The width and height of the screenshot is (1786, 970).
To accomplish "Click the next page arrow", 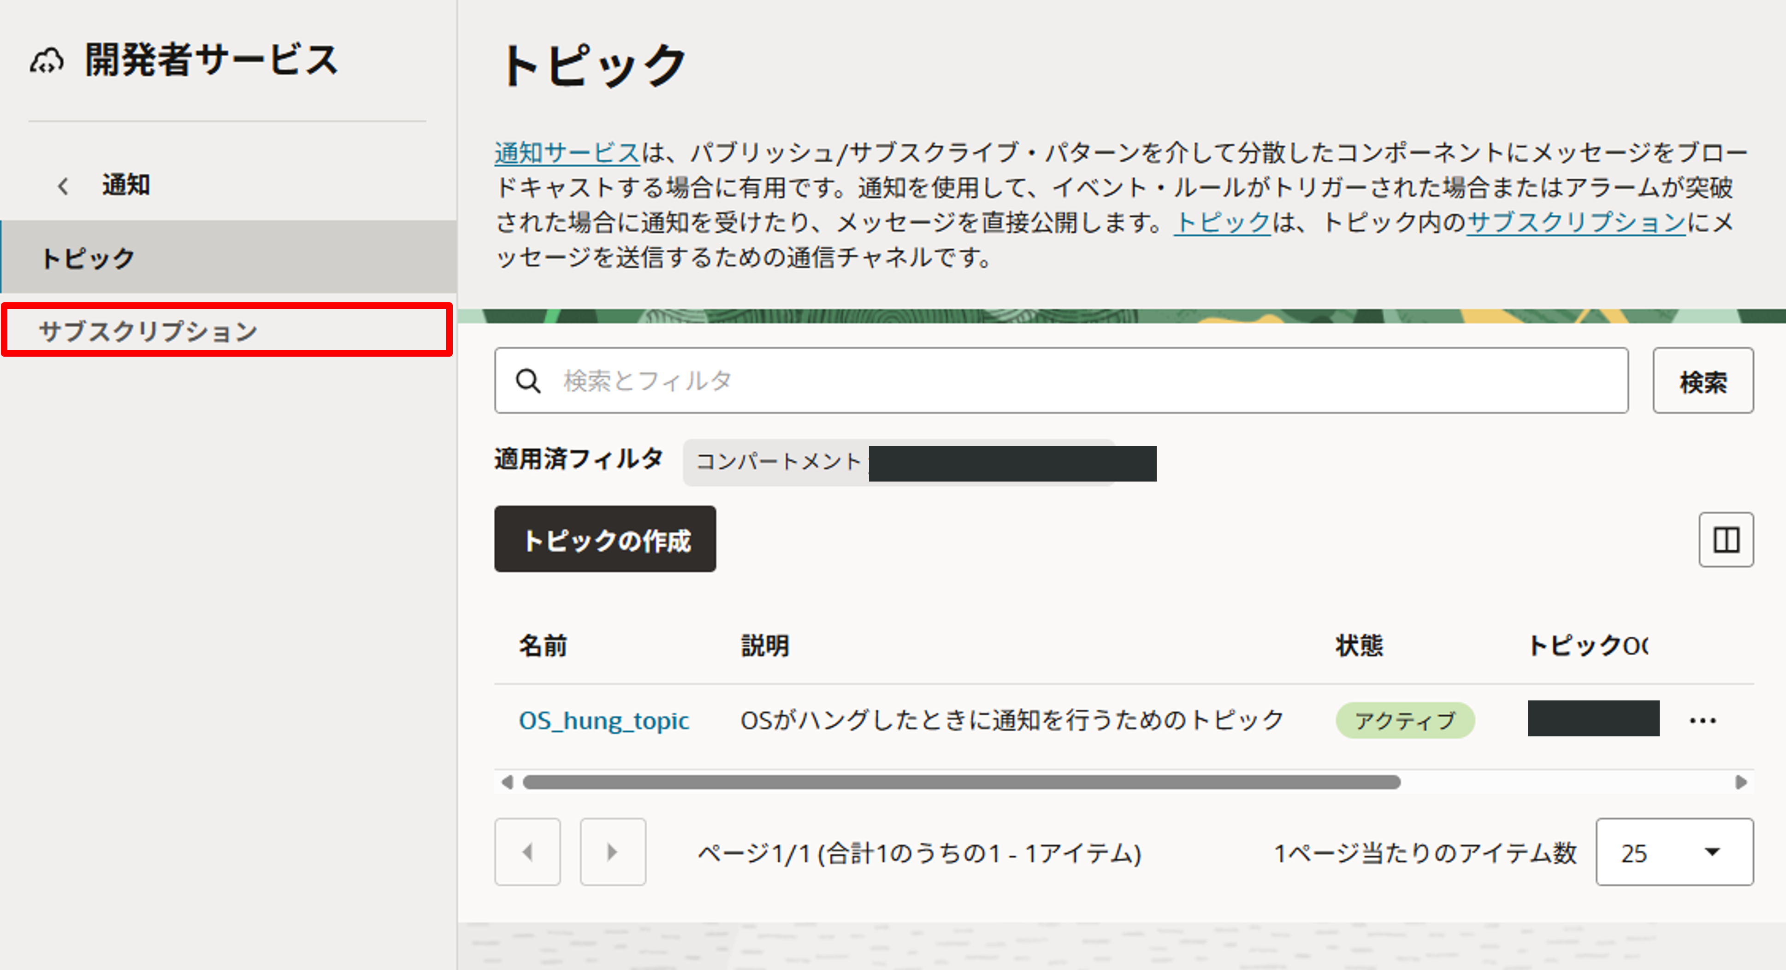I will click(x=612, y=852).
